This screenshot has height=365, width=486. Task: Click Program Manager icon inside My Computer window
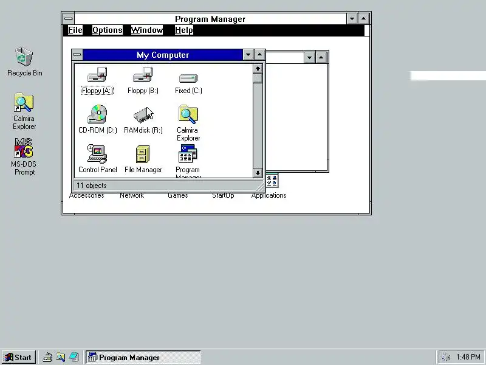pos(188,154)
